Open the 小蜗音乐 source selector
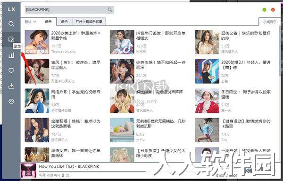Screen dimensions: 283x181 tap(270, 22)
